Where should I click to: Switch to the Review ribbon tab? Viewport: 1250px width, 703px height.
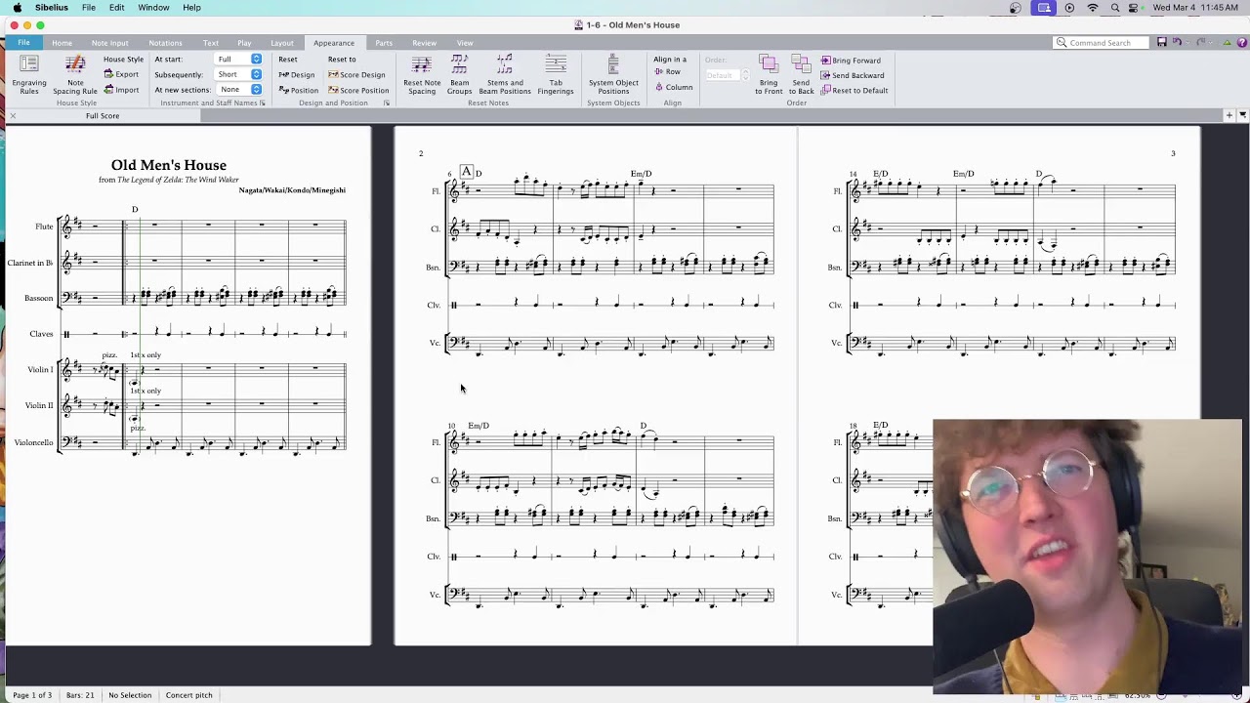click(x=424, y=43)
